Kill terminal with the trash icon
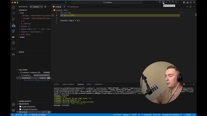The image size is (207, 116). (184, 84)
